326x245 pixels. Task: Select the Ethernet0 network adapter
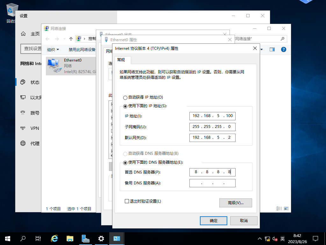pyautogui.click(x=71, y=66)
